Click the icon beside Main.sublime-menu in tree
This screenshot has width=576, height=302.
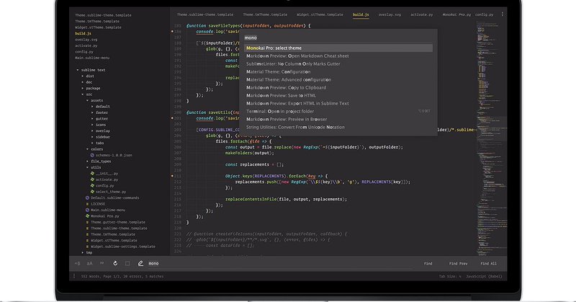87,210
